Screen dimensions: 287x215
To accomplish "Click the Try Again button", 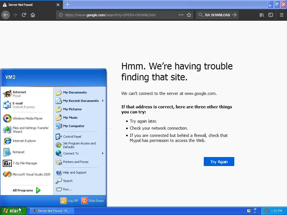I will [219, 162].
